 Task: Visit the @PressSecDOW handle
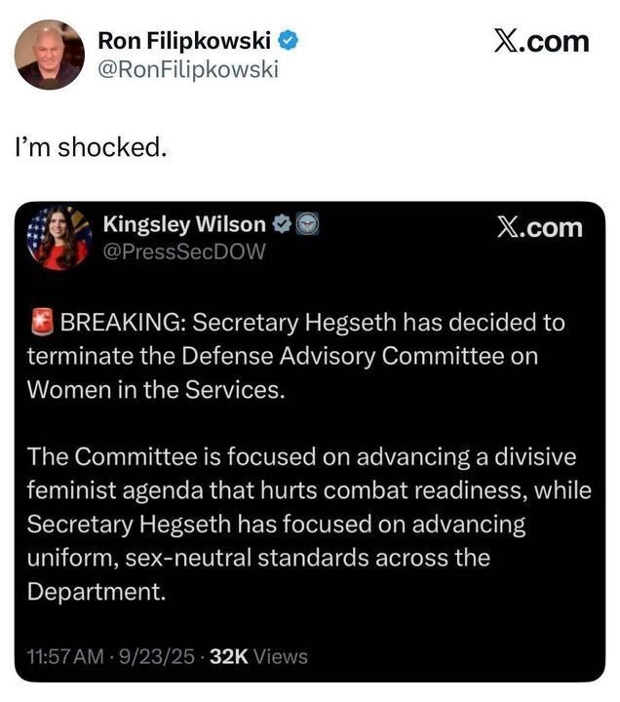coord(183,252)
